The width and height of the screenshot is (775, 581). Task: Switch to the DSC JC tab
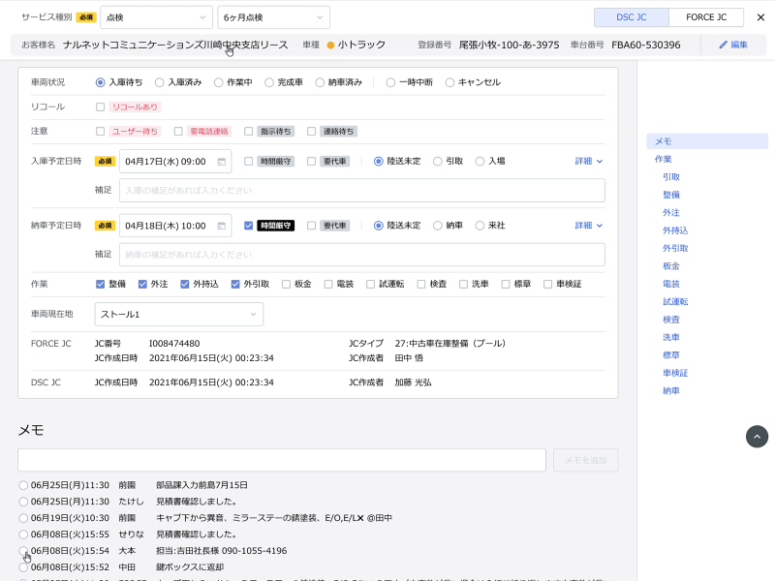point(631,17)
